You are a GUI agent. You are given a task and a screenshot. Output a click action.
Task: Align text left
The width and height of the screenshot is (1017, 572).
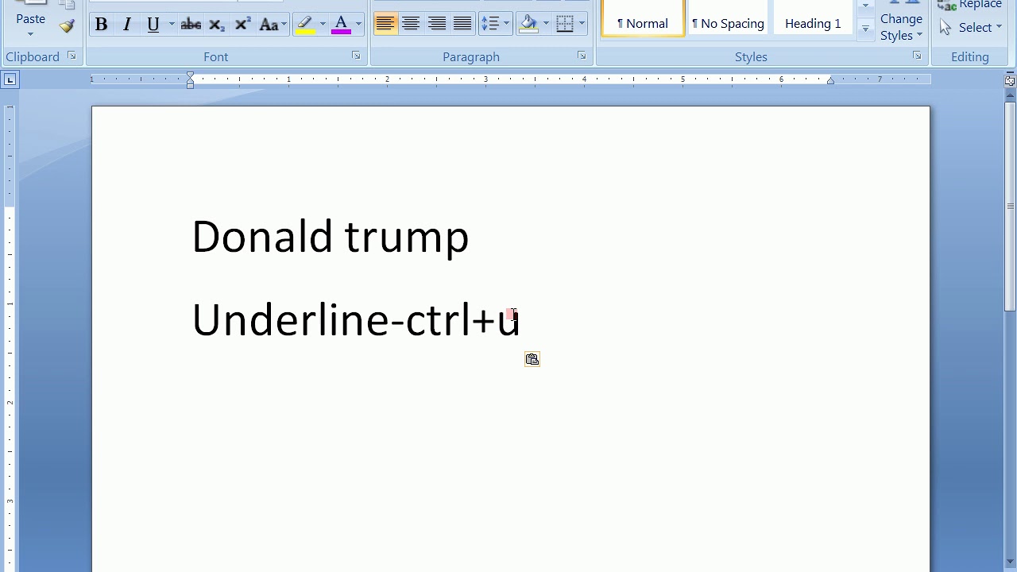(385, 25)
